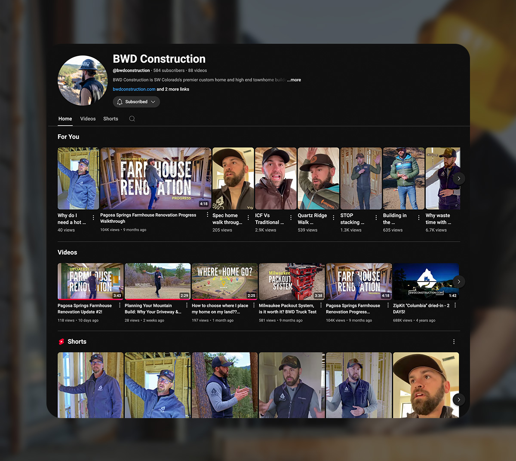The height and width of the screenshot is (461, 516).
Task: Open options for ZipKit Columbia video
Action: [455, 305]
